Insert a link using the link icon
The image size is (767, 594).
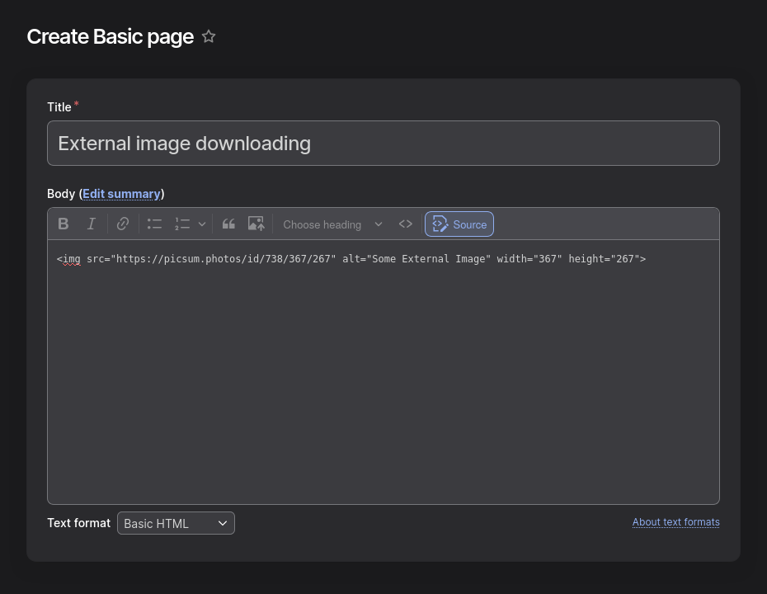[x=123, y=224]
